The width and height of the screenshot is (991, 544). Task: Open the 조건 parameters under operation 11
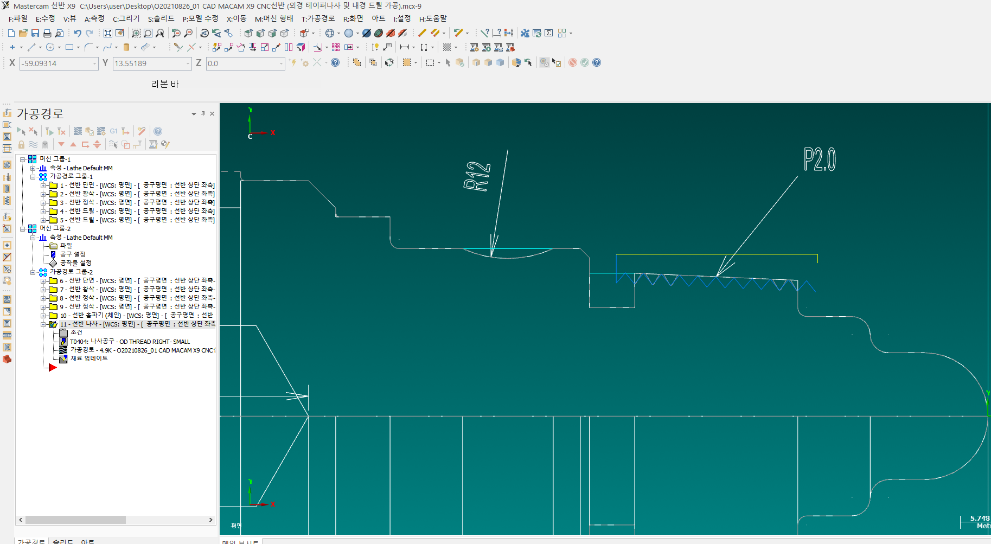[76, 332]
